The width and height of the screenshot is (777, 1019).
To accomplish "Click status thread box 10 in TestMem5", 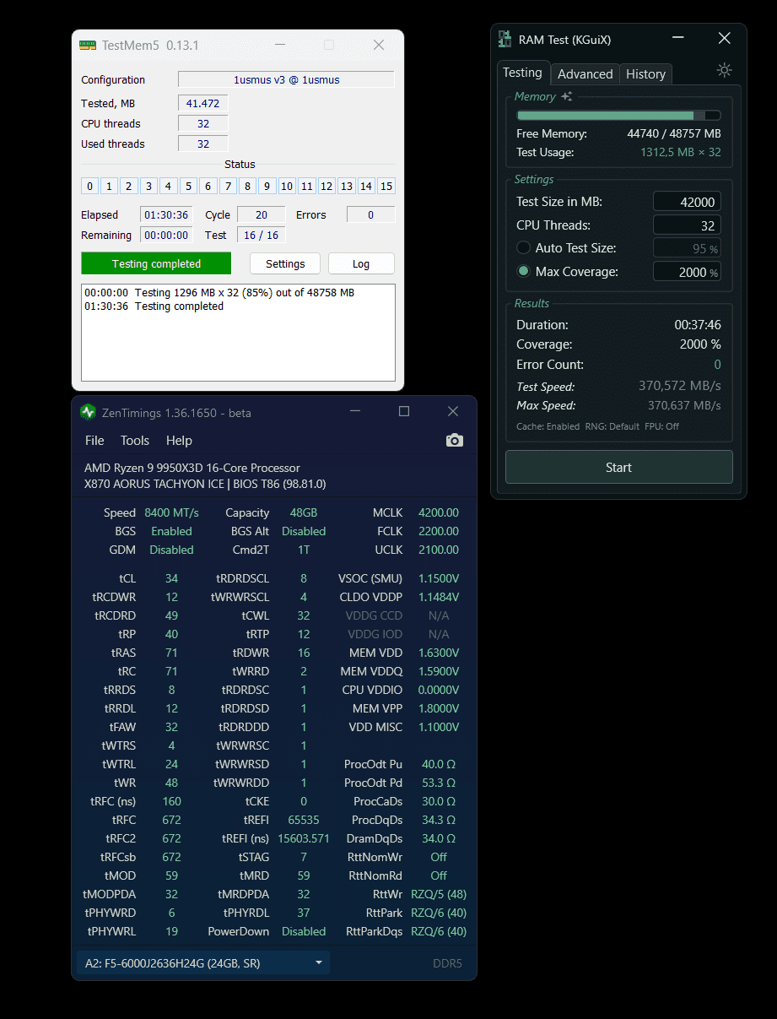I will 287,187.
